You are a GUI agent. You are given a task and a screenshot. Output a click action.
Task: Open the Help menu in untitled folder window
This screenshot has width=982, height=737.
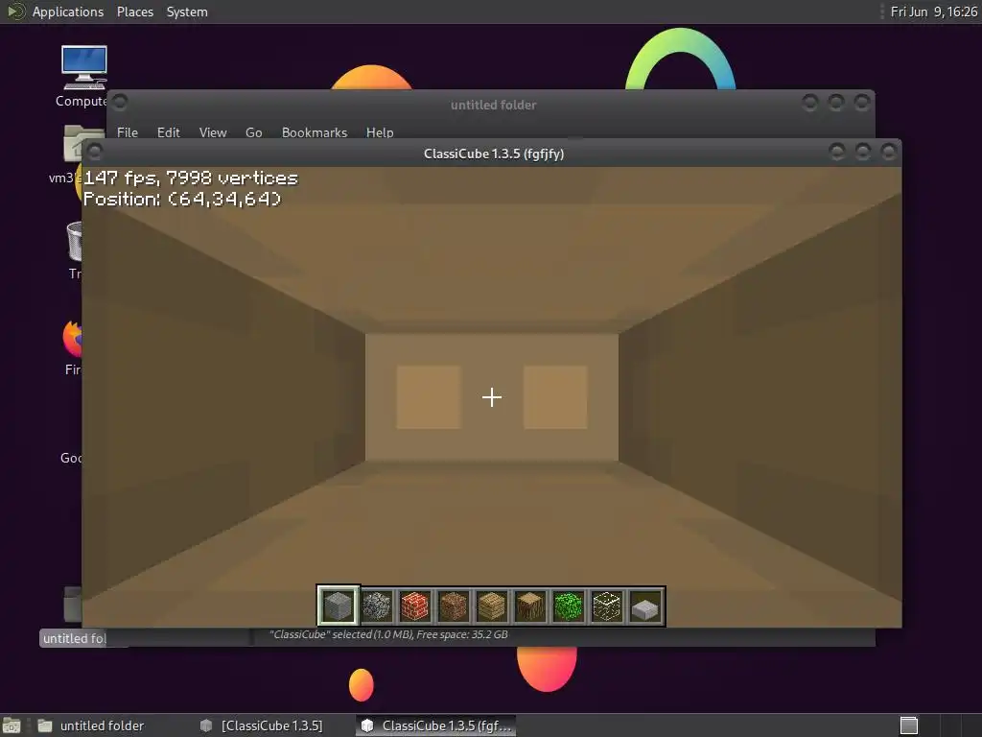[380, 132]
